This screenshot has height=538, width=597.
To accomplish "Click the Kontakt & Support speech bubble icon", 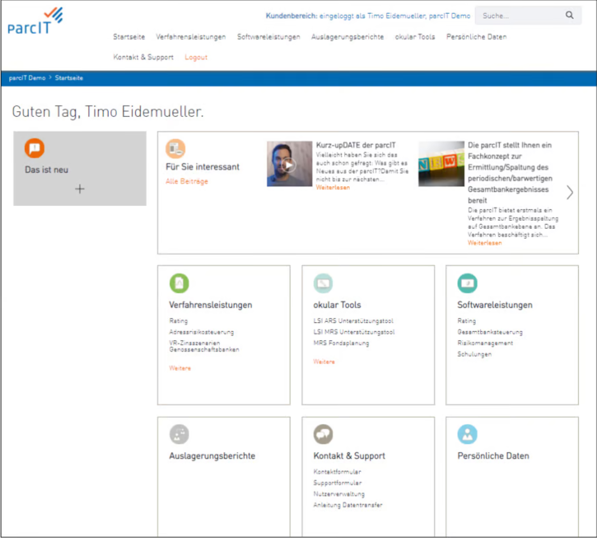I will pyautogui.click(x=323, y=434).
